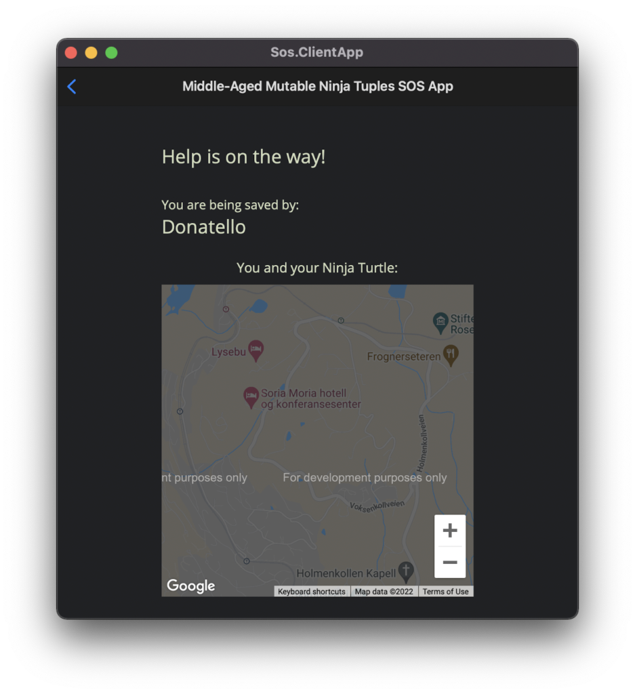Go back using the blue chevron arrow
Image resolution: width=635 pixels, height=694 pixels.
click(72, 87)
